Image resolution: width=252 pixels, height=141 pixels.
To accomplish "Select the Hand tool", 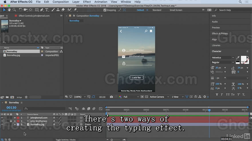I will click(x=9, y=10).
